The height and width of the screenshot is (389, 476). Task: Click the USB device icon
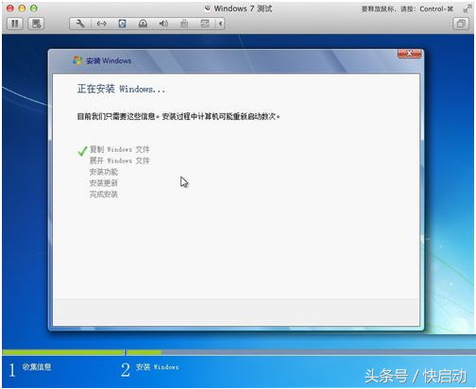tap(184, 24)
